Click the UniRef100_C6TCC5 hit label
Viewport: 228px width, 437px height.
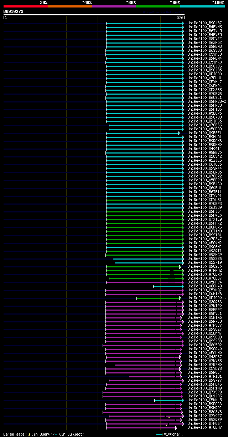pos(204,164)
